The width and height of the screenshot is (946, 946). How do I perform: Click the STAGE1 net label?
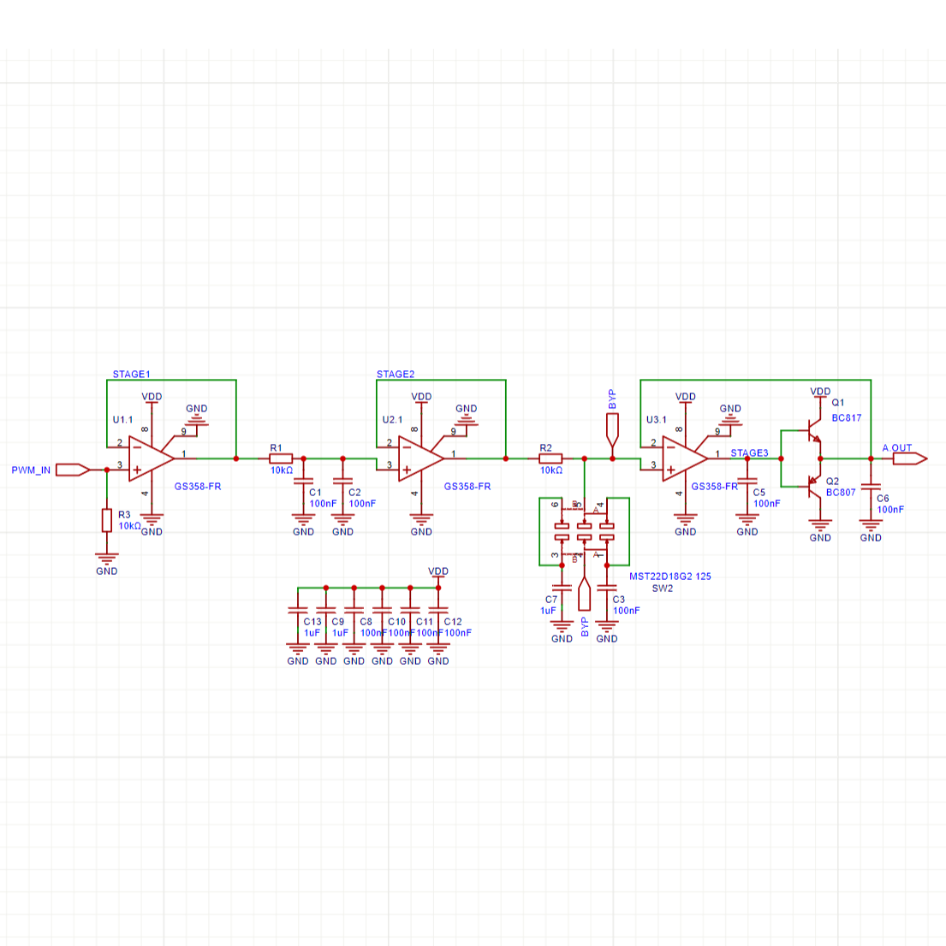click(132, 374)
